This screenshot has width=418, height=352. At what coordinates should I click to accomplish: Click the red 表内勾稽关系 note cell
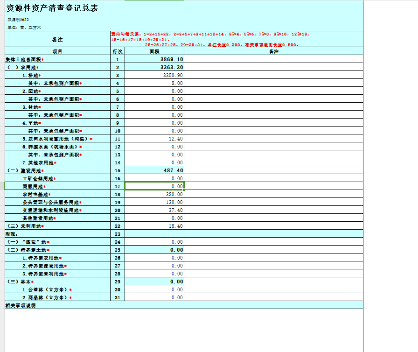237,39
